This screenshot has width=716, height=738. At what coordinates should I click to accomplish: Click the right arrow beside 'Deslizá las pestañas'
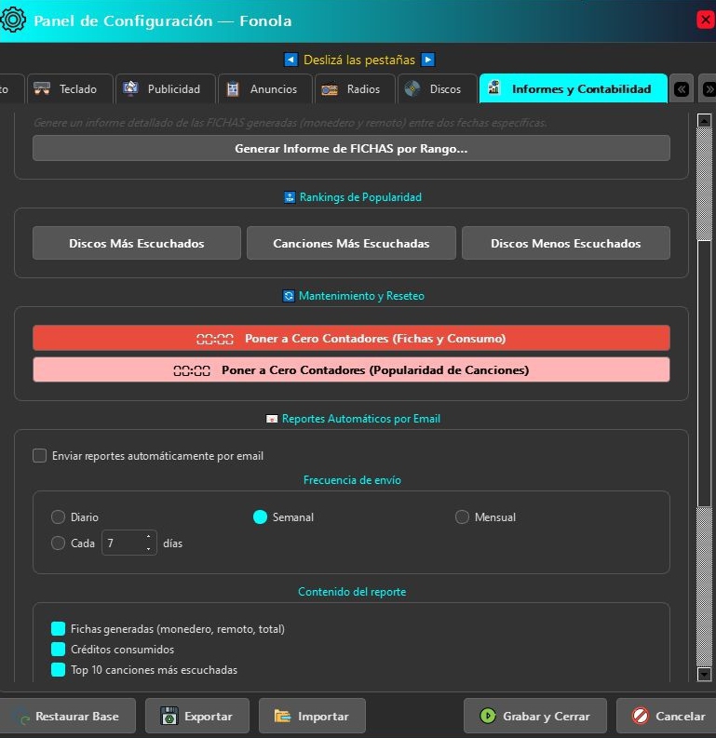click(427, 60)
